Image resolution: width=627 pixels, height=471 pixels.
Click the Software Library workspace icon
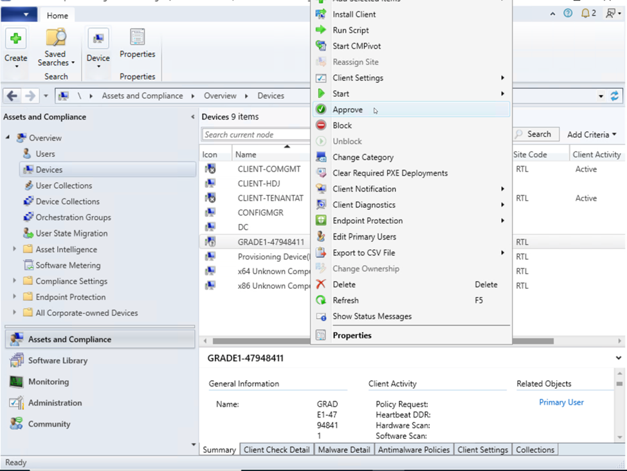pos(16,360)
